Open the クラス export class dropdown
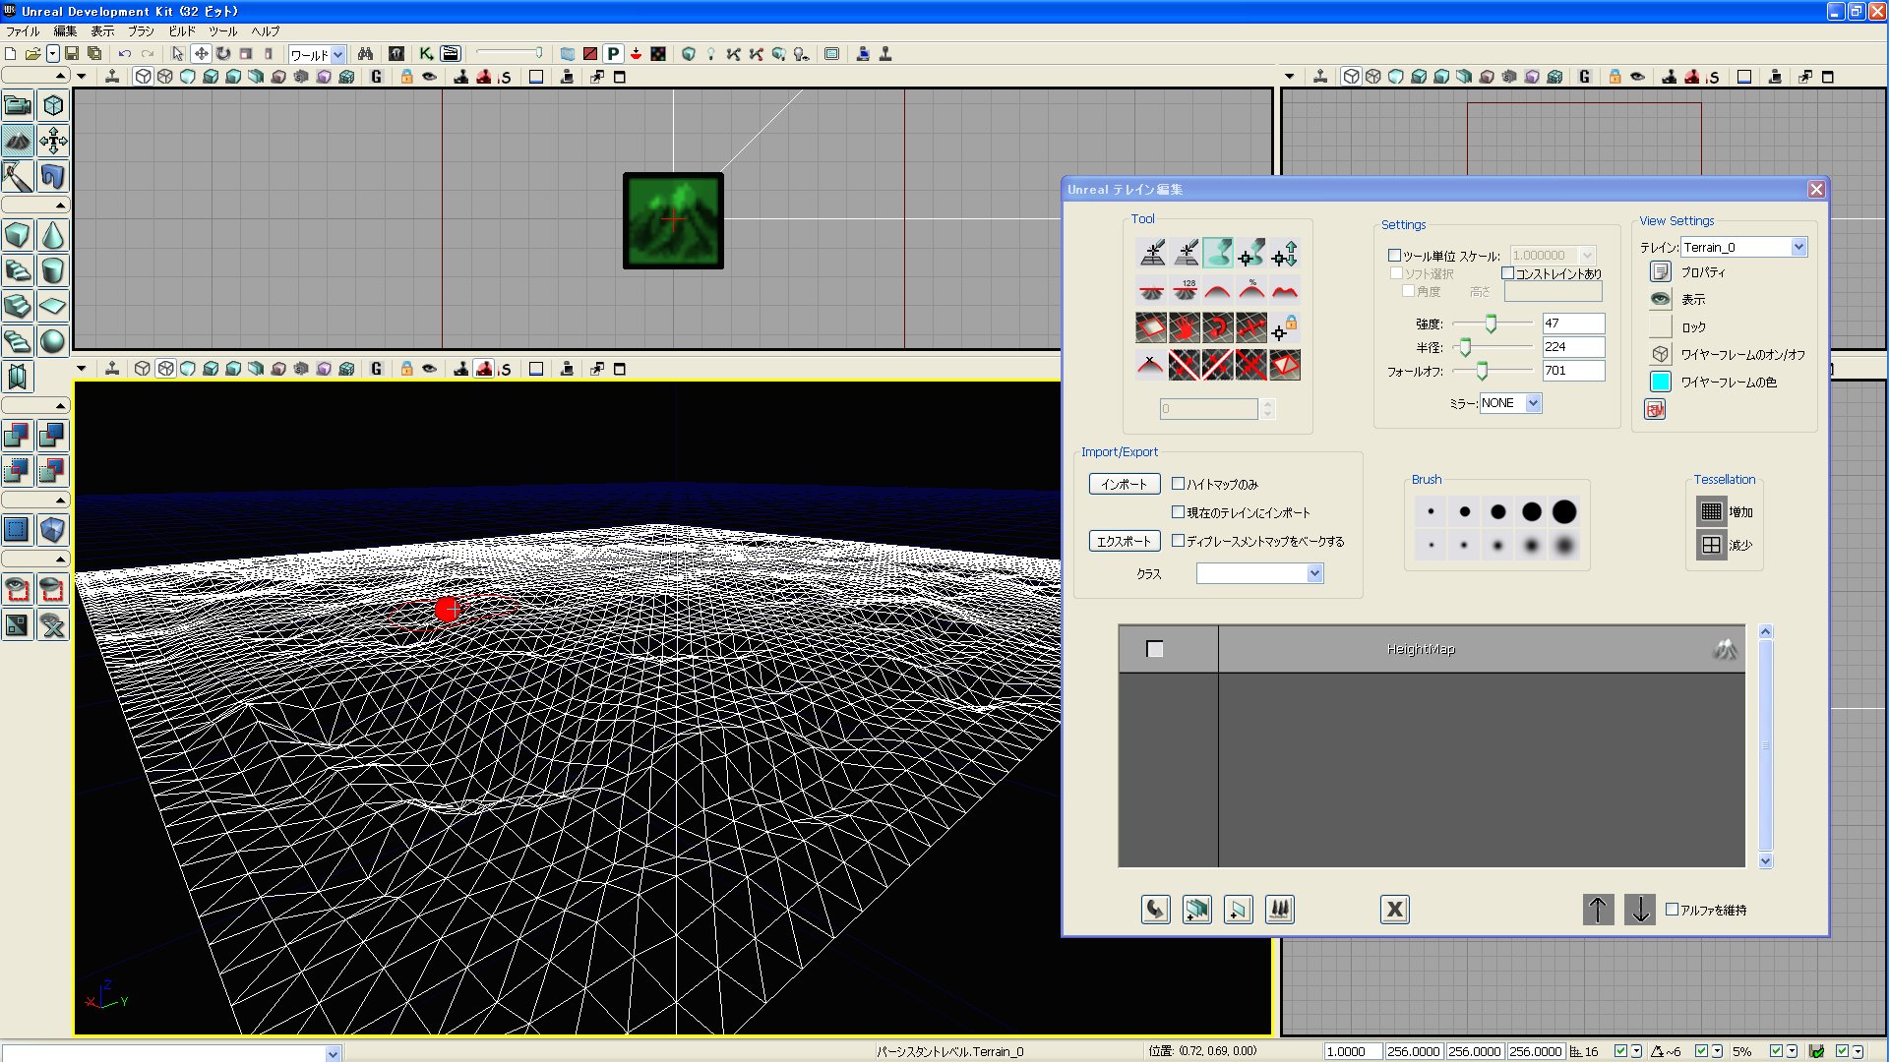 1314,573
